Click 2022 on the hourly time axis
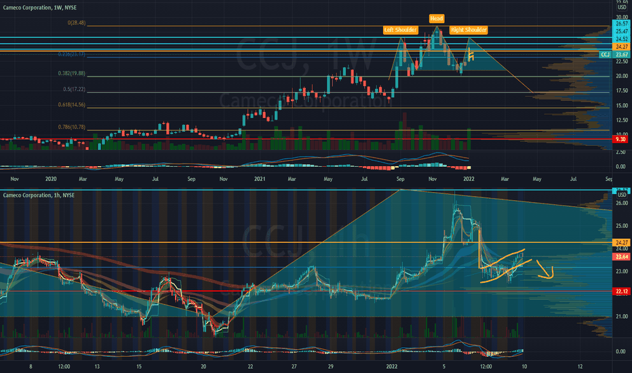 (392, 366)
